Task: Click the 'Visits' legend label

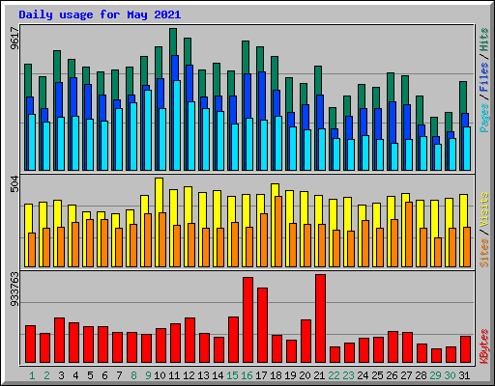Action: pos(483,210)
